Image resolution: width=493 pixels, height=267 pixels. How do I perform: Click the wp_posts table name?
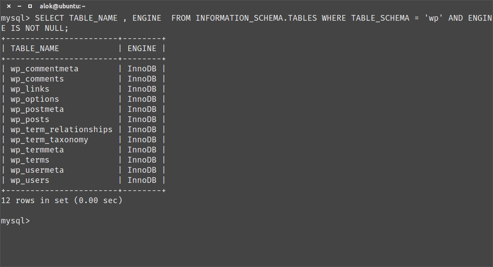coord(30,119)
